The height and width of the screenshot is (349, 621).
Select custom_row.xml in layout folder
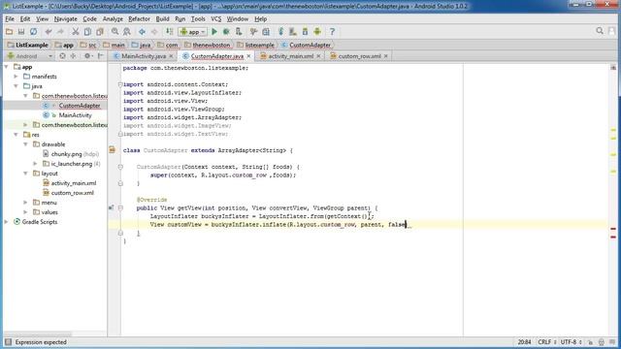coord(72,193)
